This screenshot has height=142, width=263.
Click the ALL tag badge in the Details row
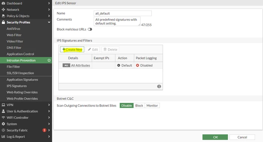click(66, 65)
